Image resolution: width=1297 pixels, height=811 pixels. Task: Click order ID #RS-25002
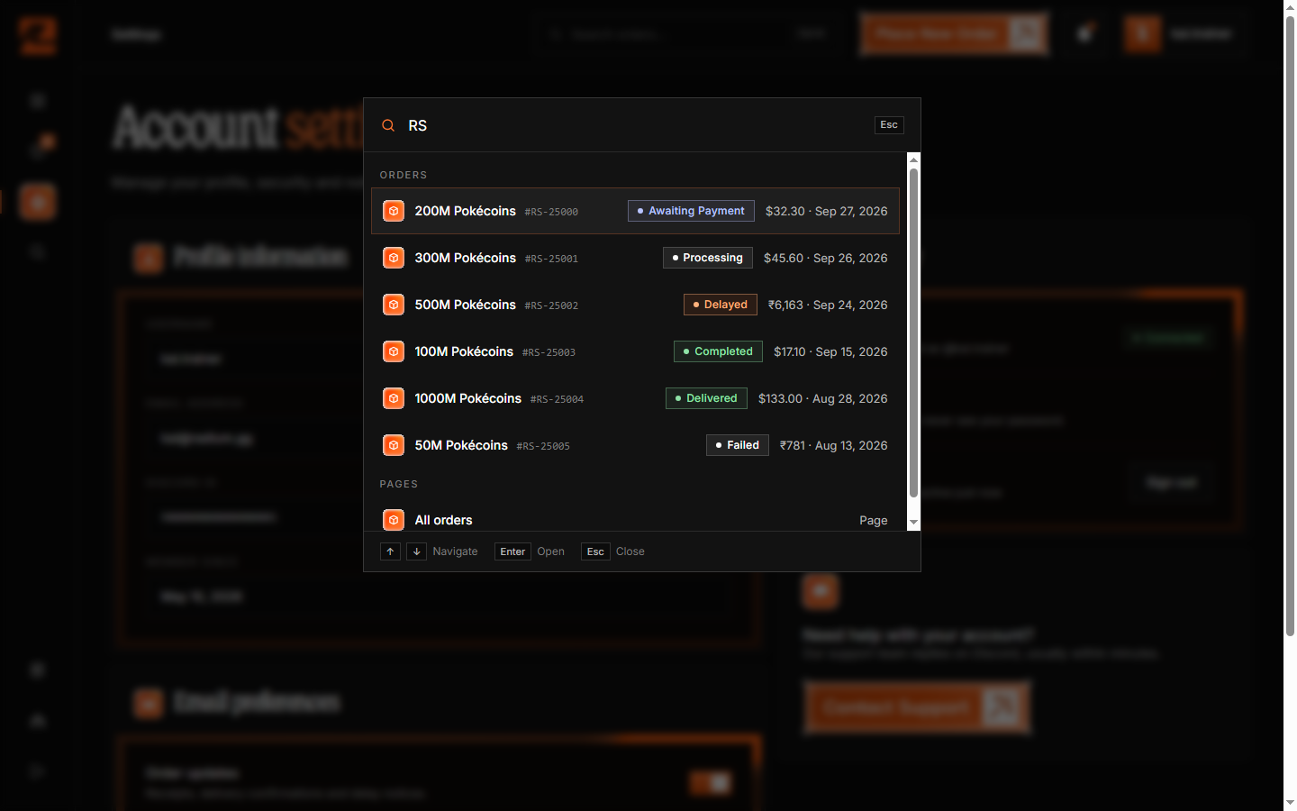coord(551,305)
